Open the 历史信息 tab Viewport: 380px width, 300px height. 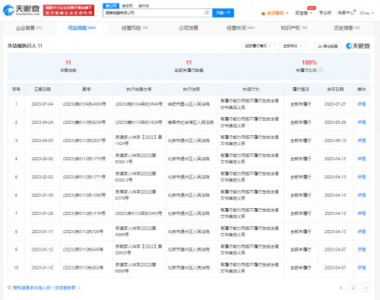pyautogui.click(x=347, y=28)
